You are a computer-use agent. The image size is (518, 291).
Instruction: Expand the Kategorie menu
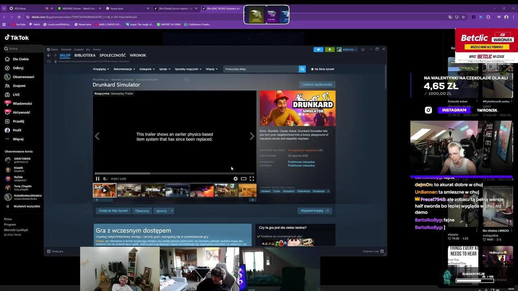click(147, 69)
